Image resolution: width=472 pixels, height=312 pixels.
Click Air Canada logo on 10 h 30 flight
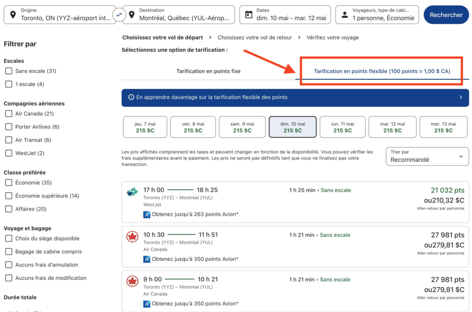point(132,237)
